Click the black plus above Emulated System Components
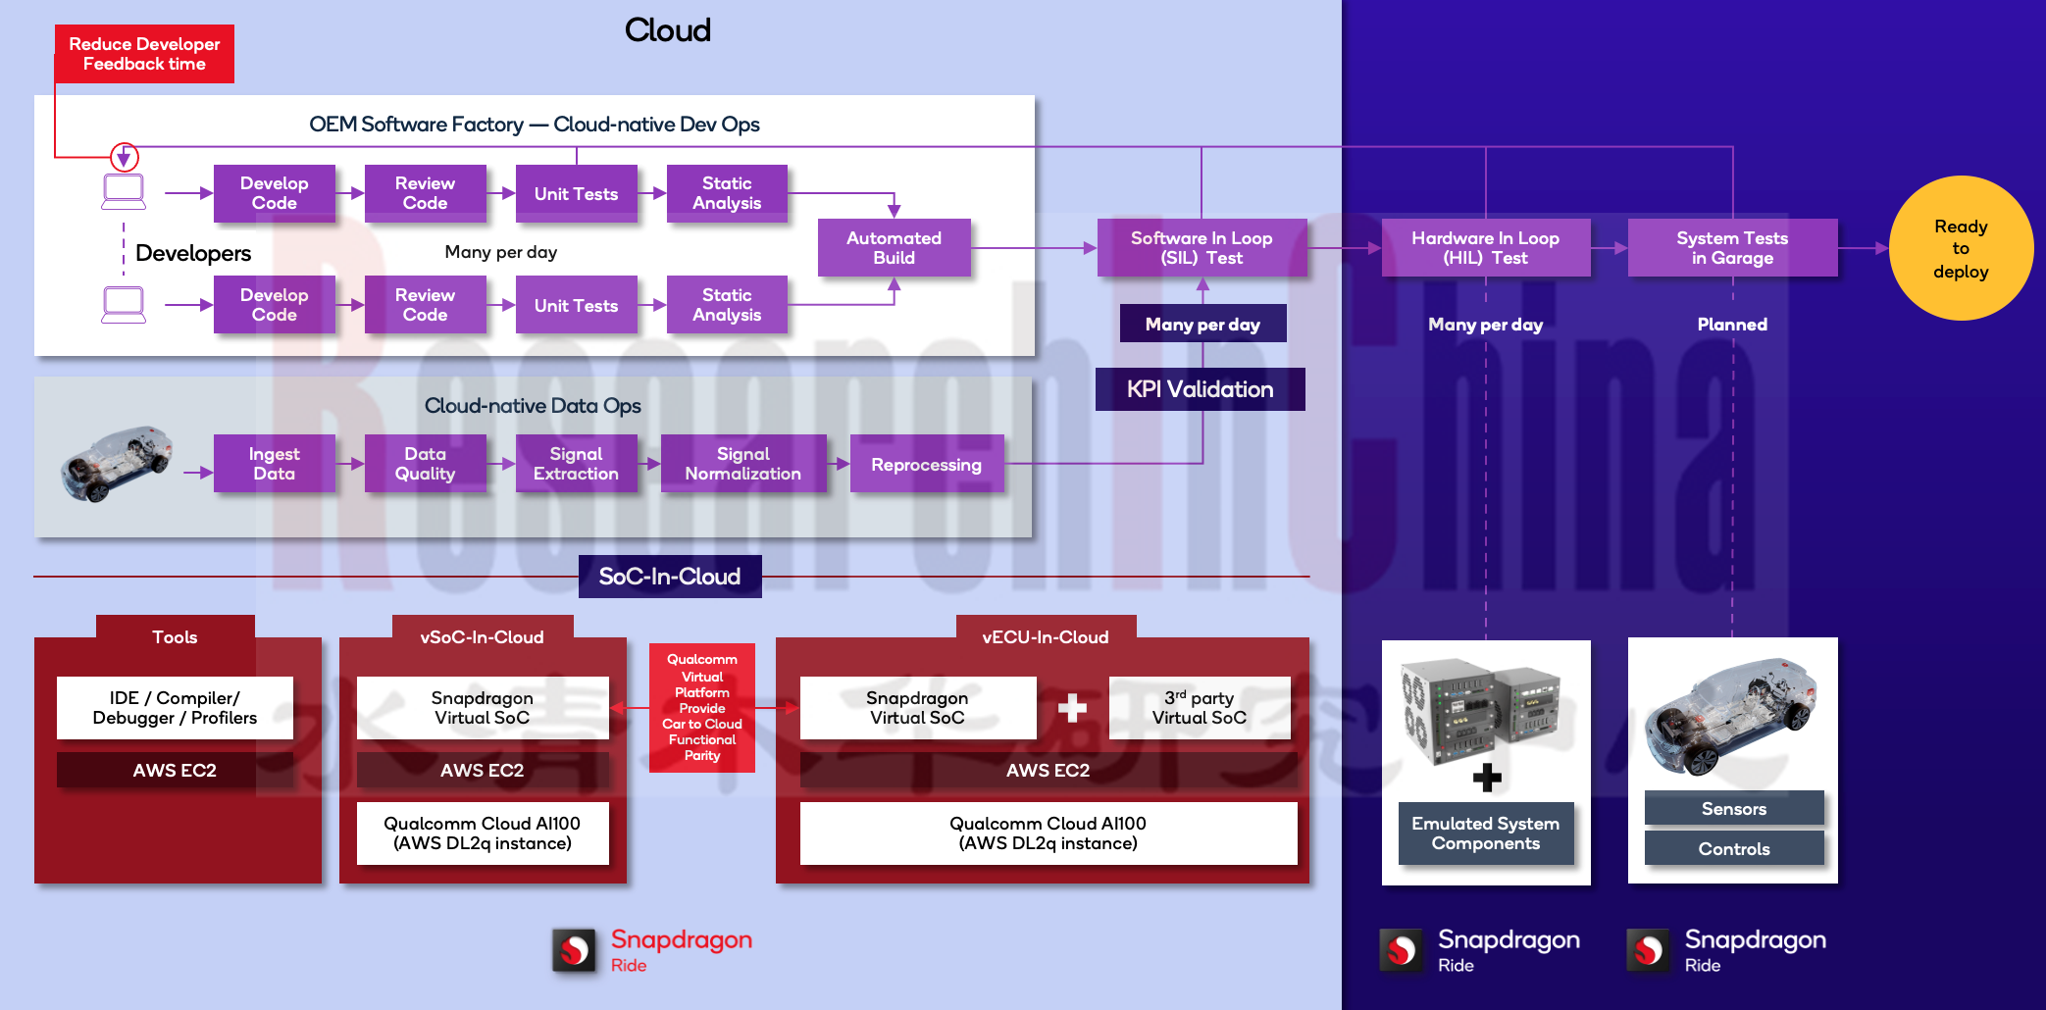This screenshot has width=2046, height=1010. [x=1487, y=778]
